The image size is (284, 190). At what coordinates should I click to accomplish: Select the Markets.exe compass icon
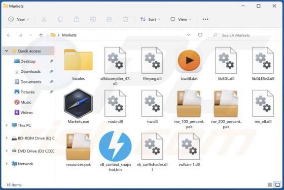[x=78, y=104]
